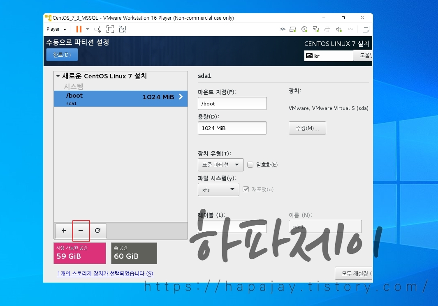The image size is (438, 306).
Task: Open the xfs file system dropdown
Action: (x=218, y=190)
